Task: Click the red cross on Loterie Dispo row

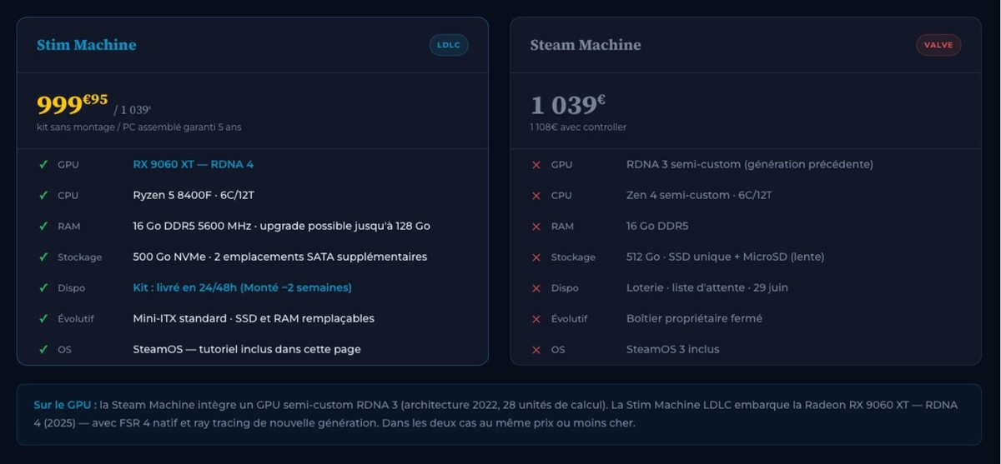Action: coord(536,288)
